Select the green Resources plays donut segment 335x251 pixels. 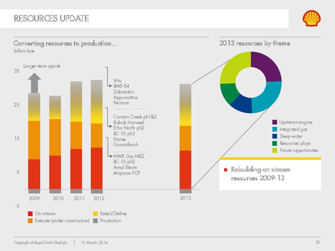pos(229,92)
